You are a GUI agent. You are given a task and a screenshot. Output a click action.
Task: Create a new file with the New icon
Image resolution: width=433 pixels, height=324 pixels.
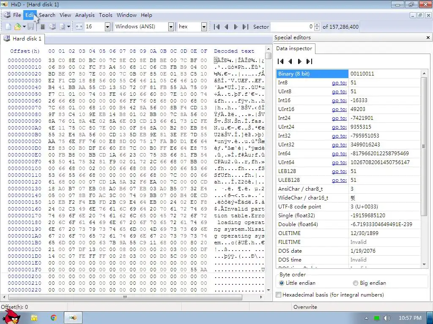pos(8,27)
